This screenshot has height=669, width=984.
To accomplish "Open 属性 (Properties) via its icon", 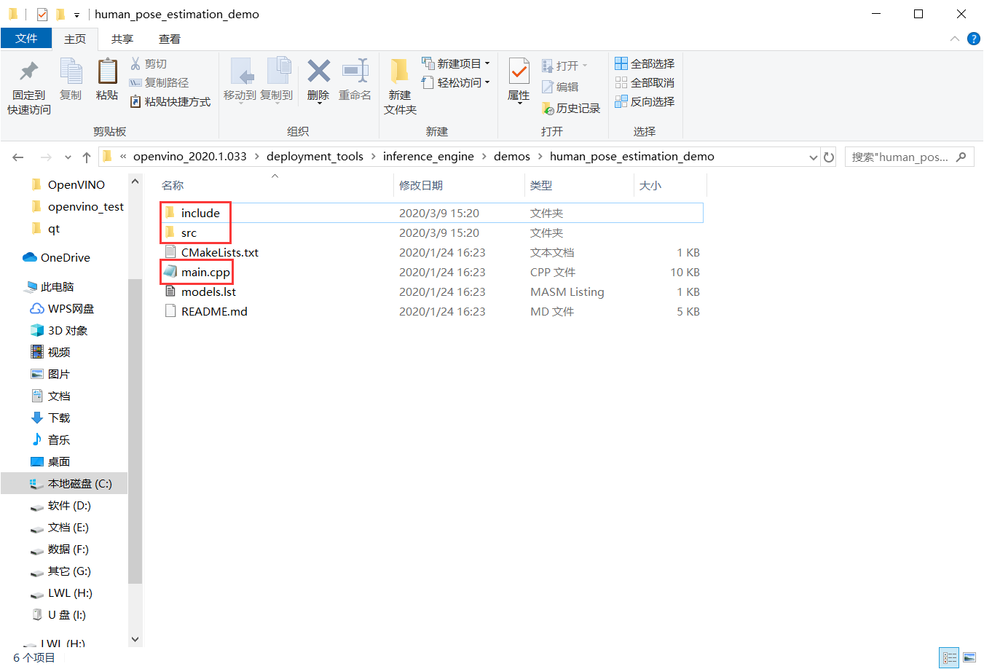I will coord(519,77).
